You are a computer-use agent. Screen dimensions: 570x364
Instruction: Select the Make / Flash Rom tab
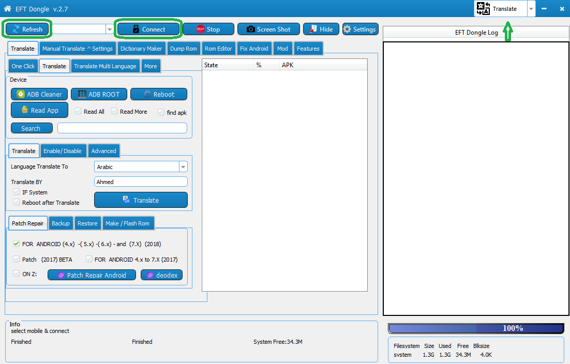point(128,223)
